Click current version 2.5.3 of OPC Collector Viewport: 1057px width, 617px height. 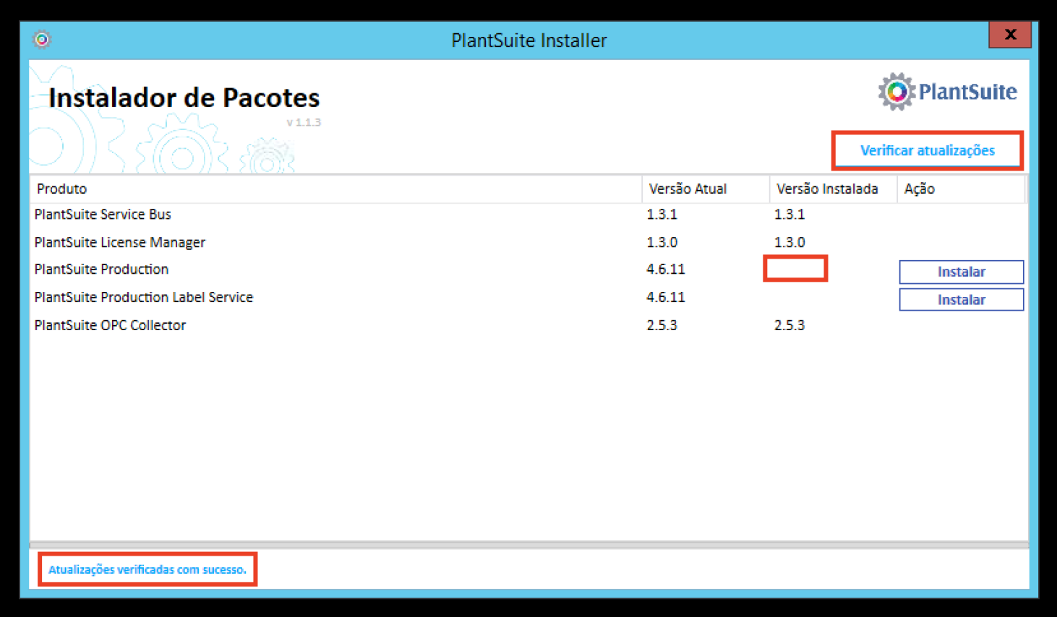click(662, 325)
